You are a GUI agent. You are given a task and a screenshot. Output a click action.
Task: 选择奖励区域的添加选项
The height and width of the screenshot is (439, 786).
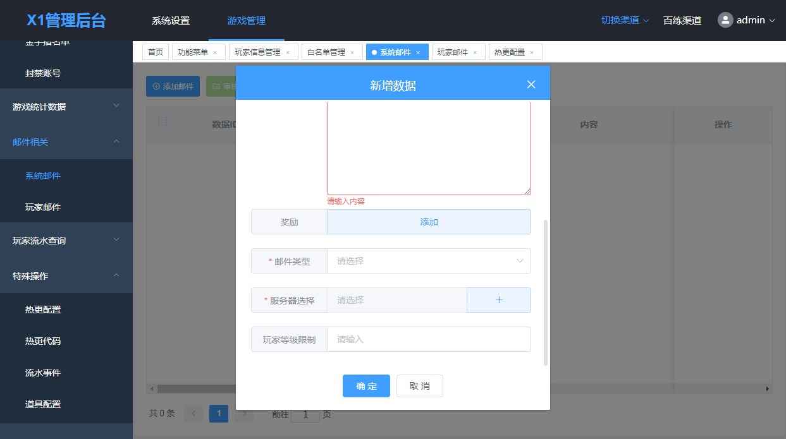coord(429,222)
